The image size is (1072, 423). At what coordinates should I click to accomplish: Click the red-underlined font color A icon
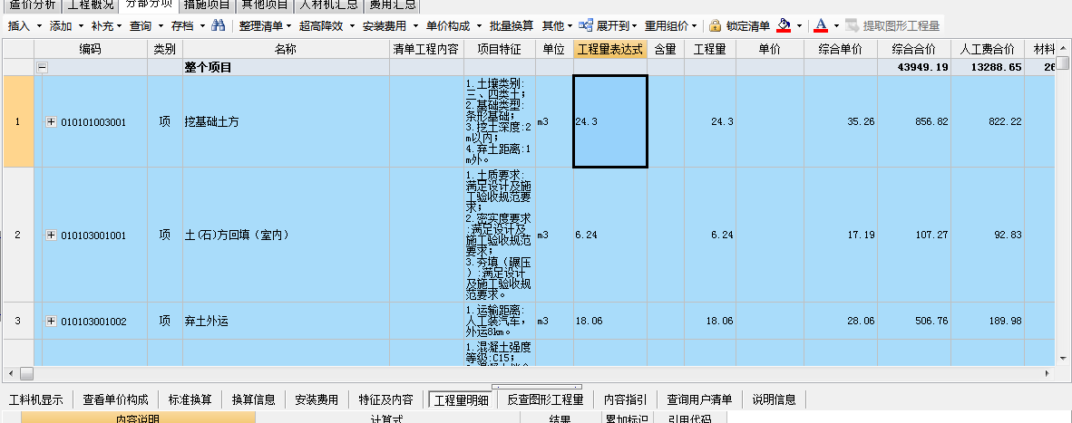(x=821, y=26)
